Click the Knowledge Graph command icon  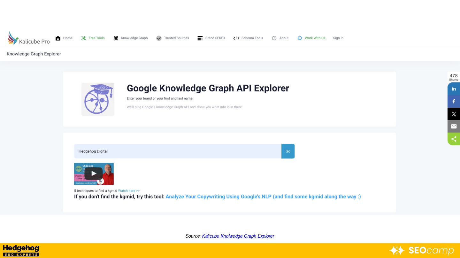(116, 38)
